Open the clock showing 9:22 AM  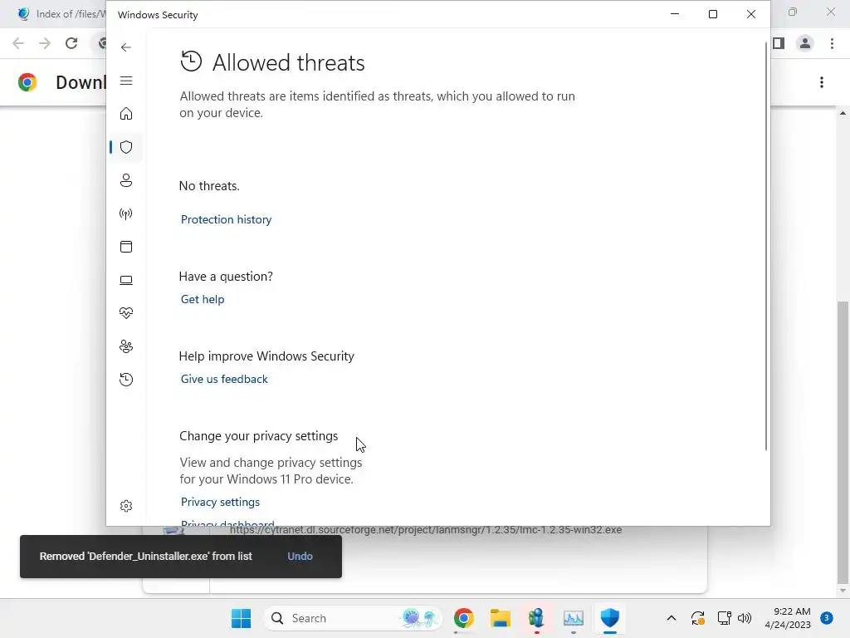(x=788, y=618)
